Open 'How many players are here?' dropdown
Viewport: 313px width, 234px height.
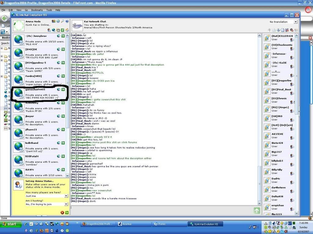47,196
